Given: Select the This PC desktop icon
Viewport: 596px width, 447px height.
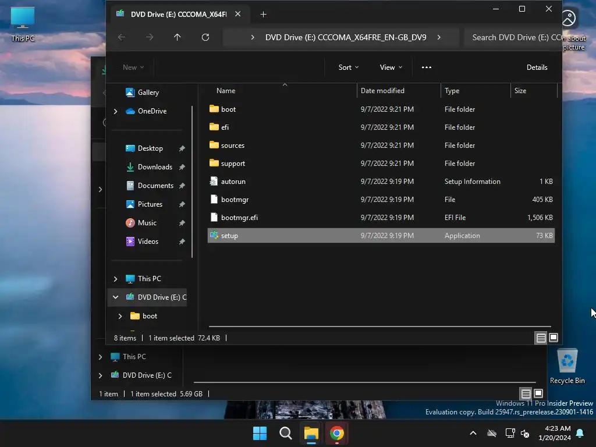Looking at the screenshot, I should click(x=23, y=24).
